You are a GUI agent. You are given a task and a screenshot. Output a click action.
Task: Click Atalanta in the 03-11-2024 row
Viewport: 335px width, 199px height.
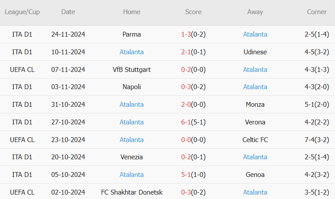tap(255, 87)
